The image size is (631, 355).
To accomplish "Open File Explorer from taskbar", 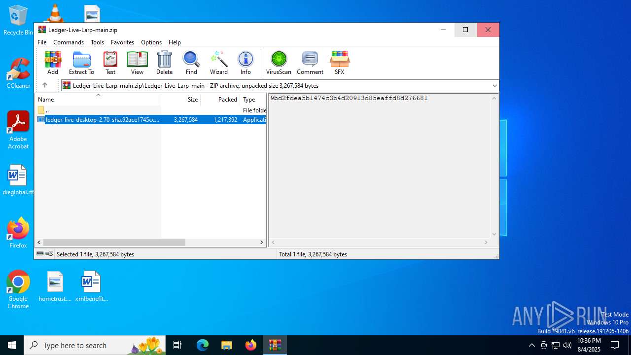I will coord(226,345).
